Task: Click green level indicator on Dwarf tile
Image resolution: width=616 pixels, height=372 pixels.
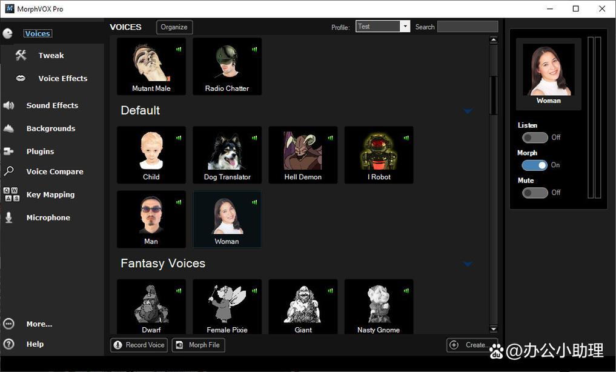Action: click(179, 291)
